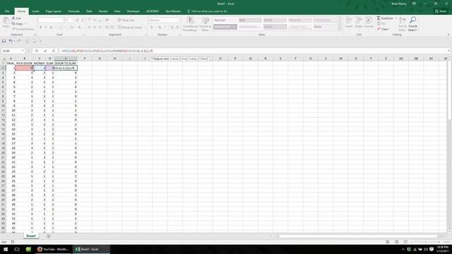Screen dimensions: 452x254
Task: Open Sort & Filter menu
Action: [403, 24]
